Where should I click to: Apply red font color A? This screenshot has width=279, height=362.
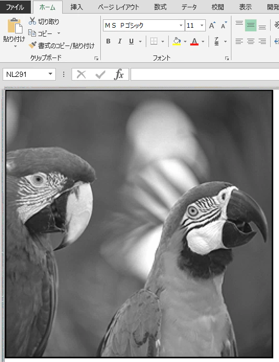pos(194,41)
